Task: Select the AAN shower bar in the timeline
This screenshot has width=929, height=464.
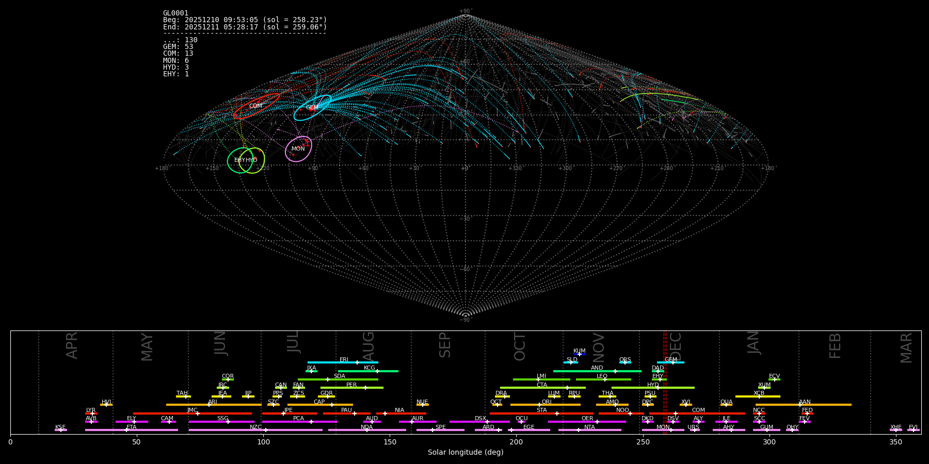Action: (x=804, y=405)
